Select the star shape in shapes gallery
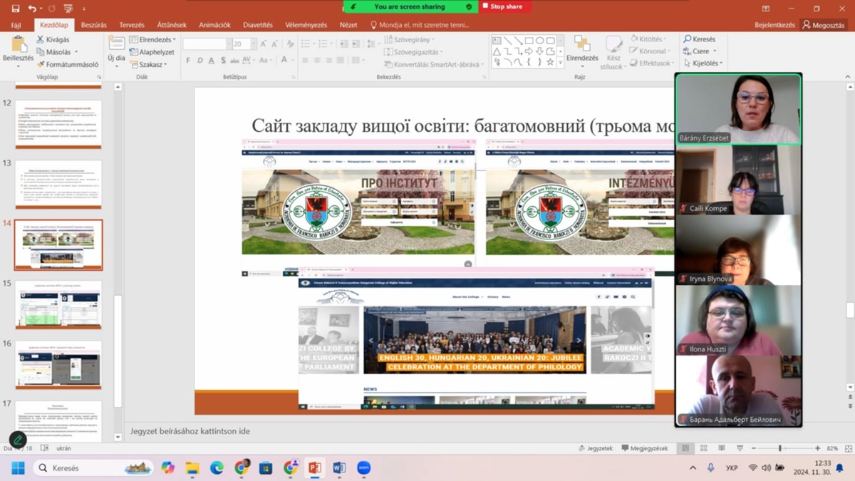This screenshot has width=855, height=481. coord(550,63)
